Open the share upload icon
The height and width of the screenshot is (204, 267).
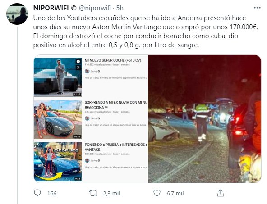click(221, 193)
